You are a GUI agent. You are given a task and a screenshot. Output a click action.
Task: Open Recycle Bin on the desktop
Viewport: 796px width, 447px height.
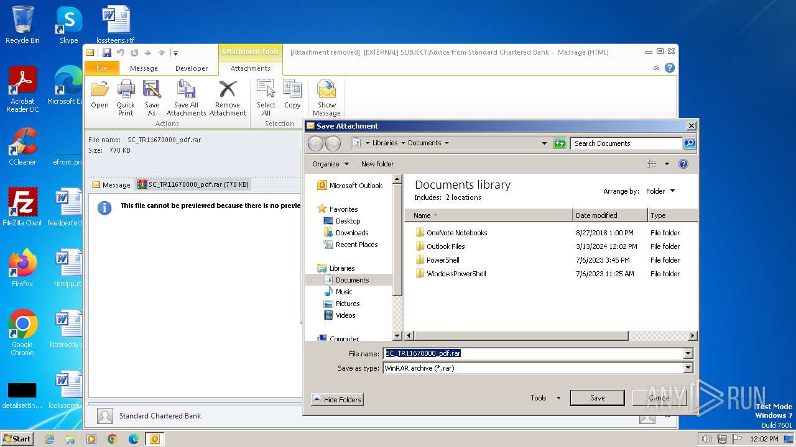coord(22,25)
